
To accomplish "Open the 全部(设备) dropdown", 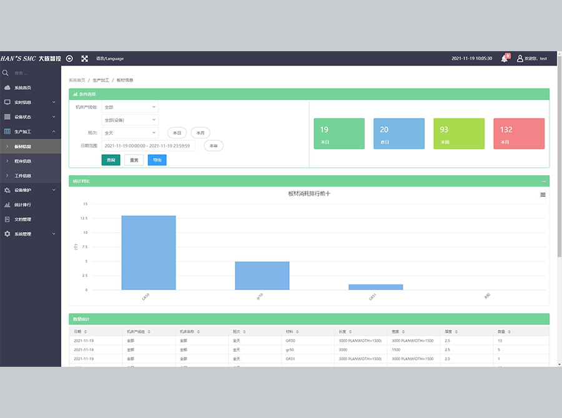I will 130,120.
